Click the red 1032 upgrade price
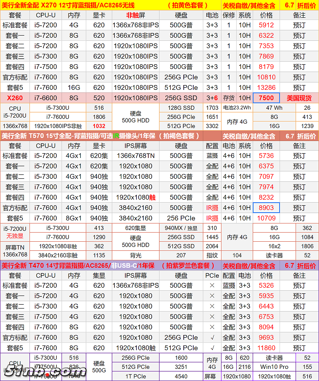Image resolution: width=319 pixels, height=381 pixels. pyautogui.click(x=99, y=126)
